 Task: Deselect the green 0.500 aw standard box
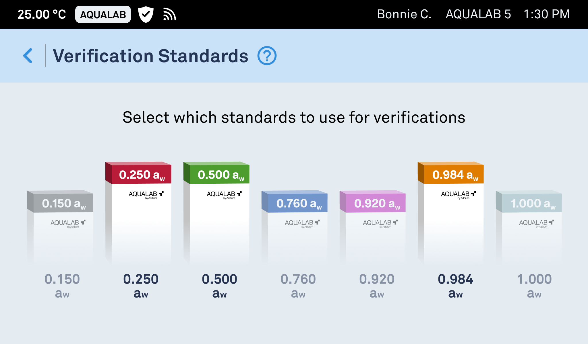point(216,213)
